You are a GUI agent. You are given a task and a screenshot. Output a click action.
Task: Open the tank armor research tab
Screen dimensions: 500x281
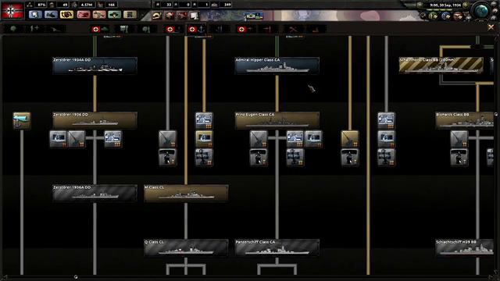point(100,30)
